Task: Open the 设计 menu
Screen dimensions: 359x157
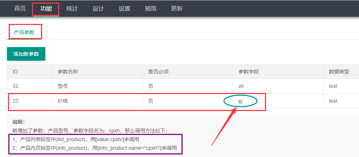Action: pyautogui.click(x=98, y=8)
